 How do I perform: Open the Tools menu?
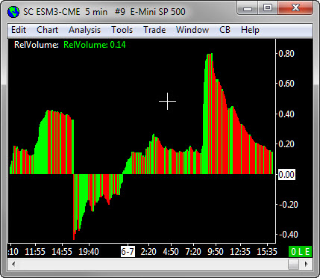[x=122, y=30]
